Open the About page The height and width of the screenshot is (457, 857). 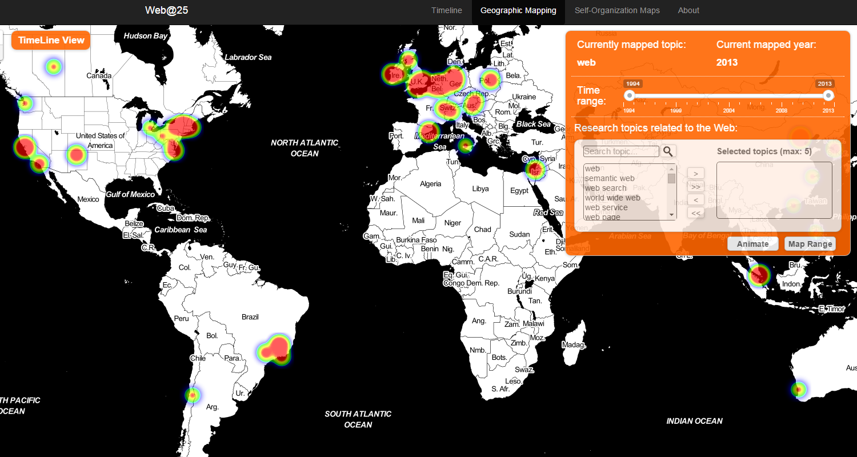[x=688, y=10]
